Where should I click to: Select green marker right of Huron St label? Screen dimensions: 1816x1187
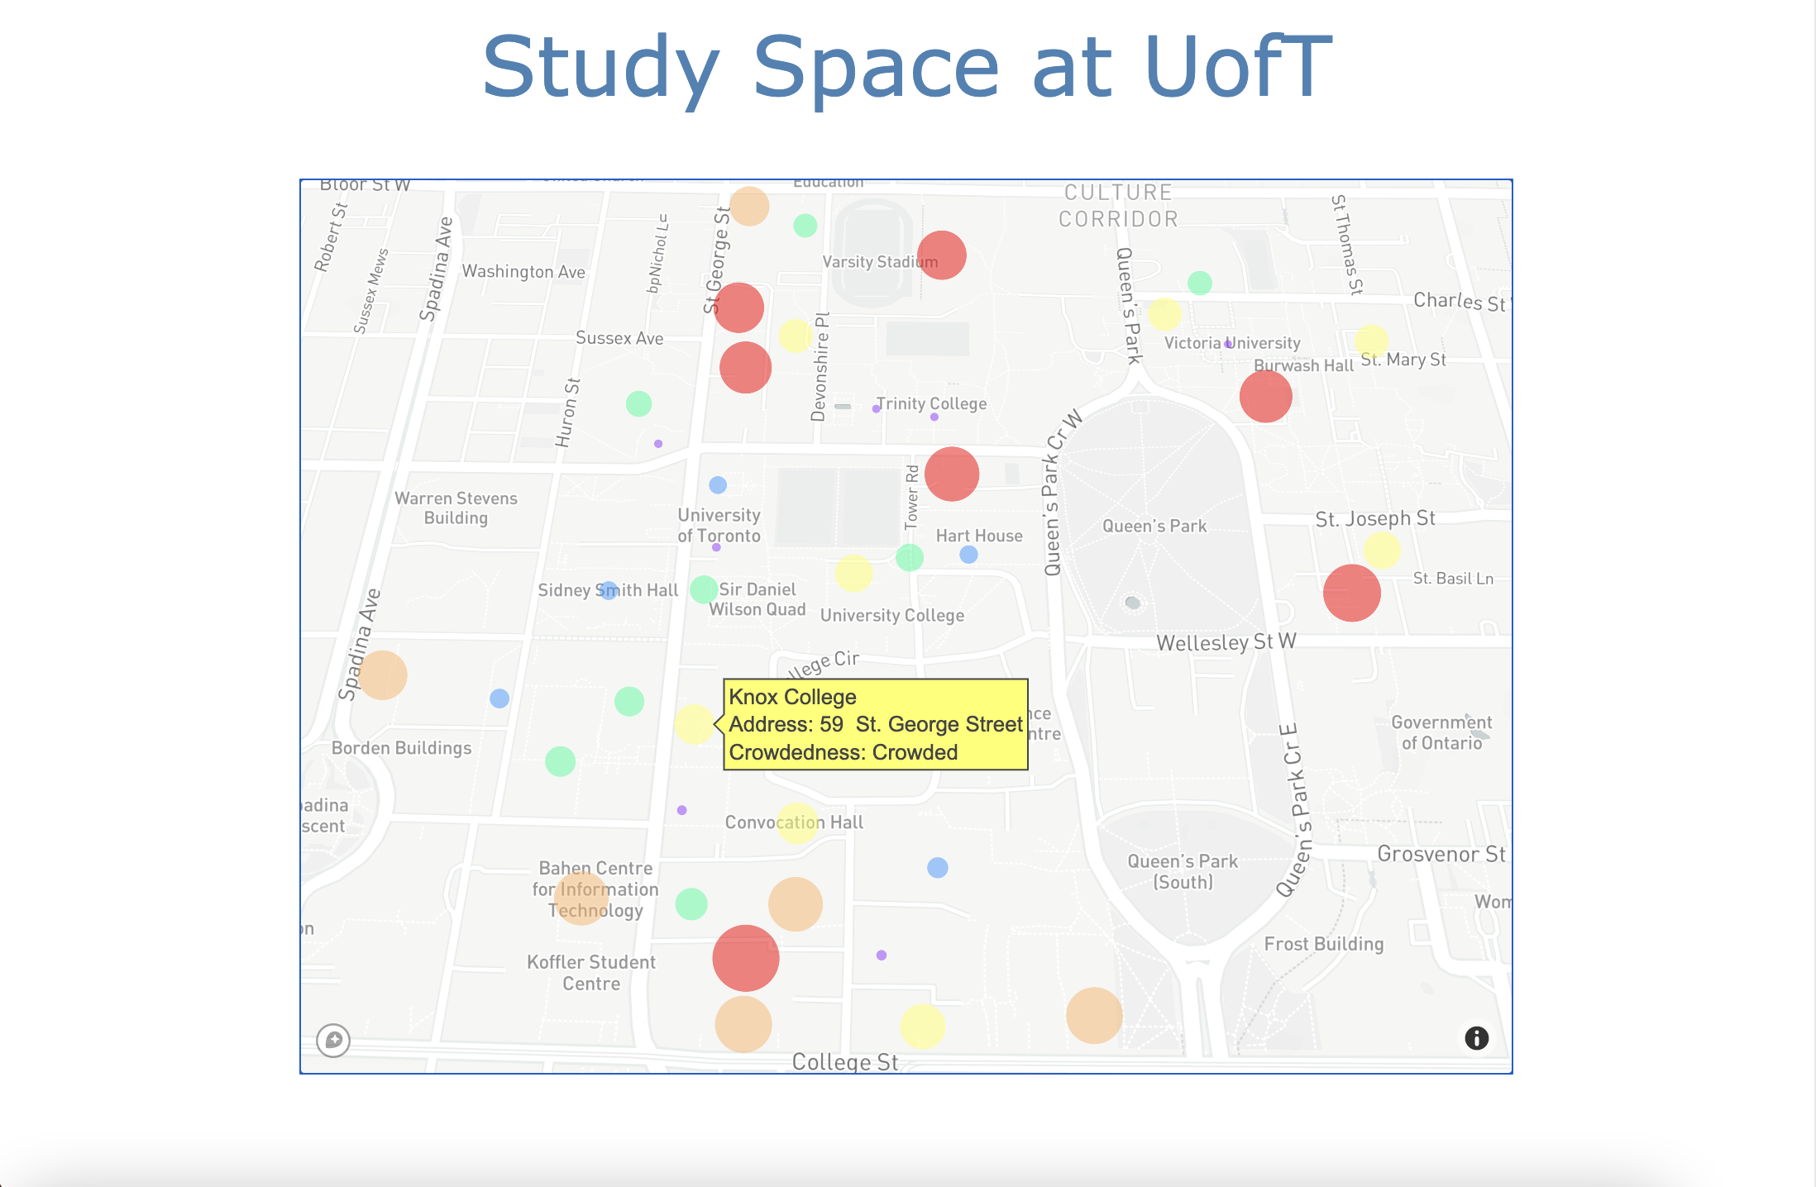point(638,404)
